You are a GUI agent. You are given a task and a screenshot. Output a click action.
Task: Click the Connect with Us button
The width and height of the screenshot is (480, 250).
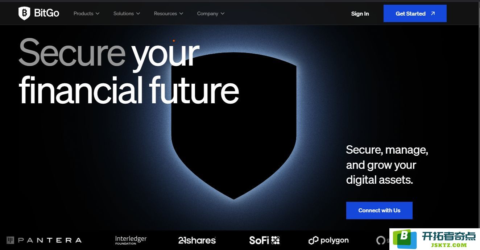[x=379, y=211]
